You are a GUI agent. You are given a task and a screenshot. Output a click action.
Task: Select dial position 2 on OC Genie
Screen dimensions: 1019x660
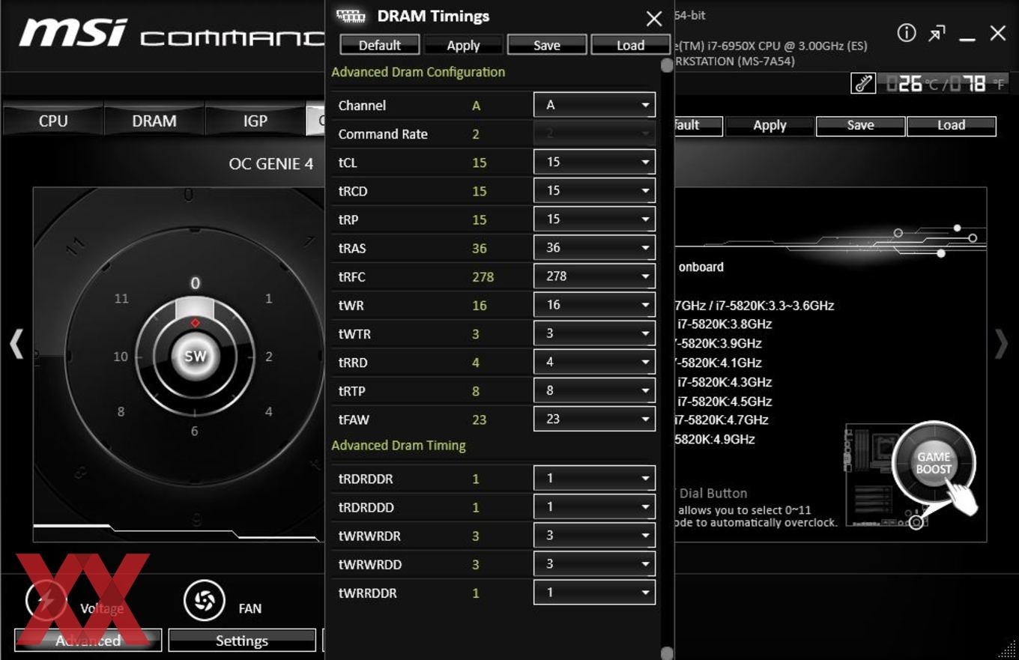coord(268,356)
